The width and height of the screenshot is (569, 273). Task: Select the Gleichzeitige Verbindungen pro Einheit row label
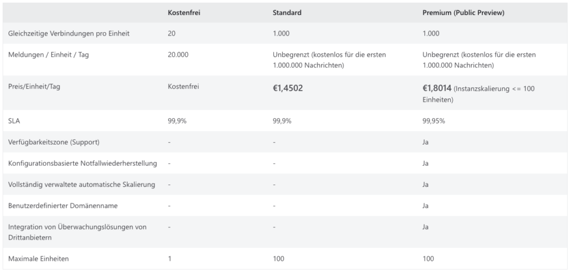pyautogui.click(x=69, y=34)
